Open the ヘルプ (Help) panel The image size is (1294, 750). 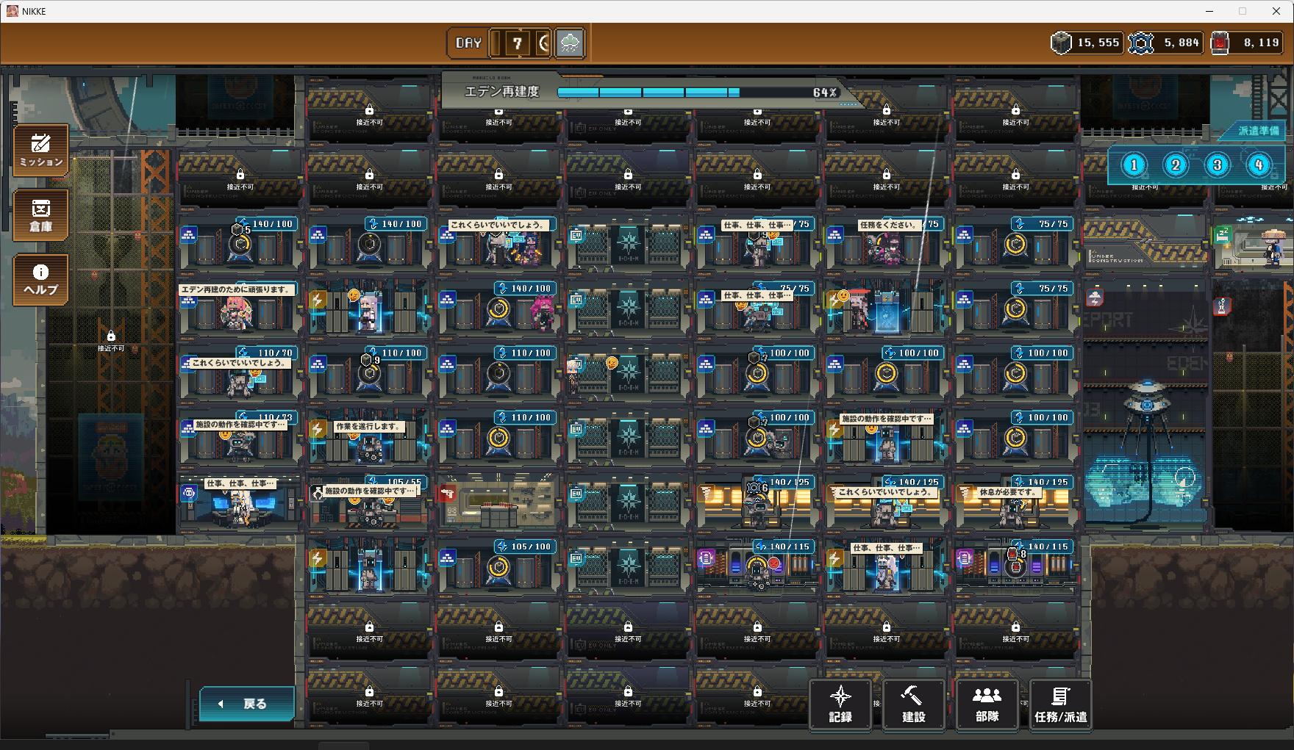coord(41,280)
